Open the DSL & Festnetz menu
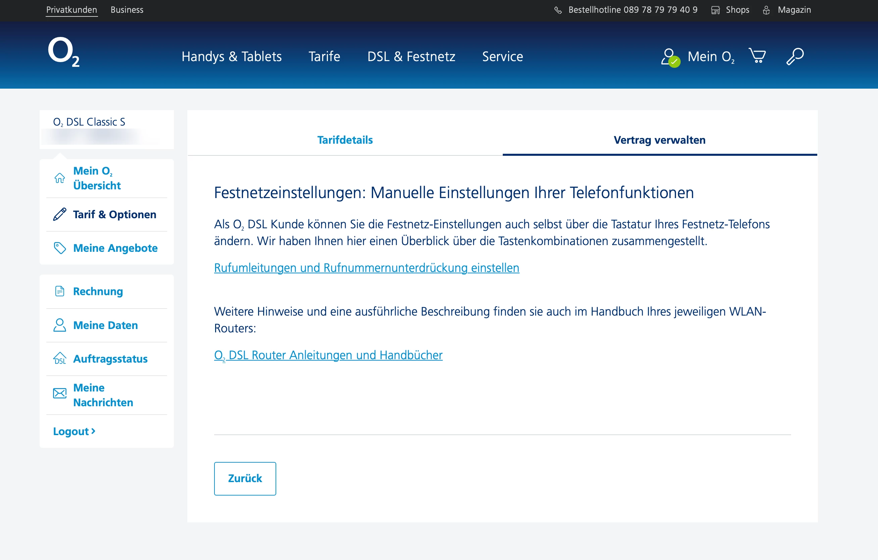Viewport: 878px width, 560px height. tap(411, 56)
